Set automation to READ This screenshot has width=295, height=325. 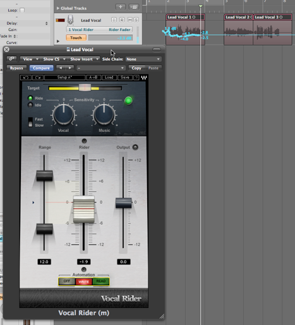coord(101,281)
